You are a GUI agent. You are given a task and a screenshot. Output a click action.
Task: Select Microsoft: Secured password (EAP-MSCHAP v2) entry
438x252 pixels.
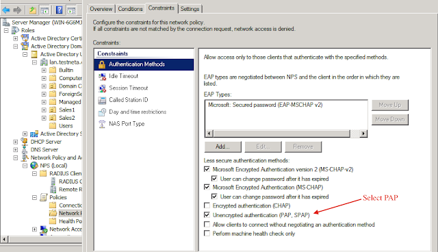click(265, 105)
